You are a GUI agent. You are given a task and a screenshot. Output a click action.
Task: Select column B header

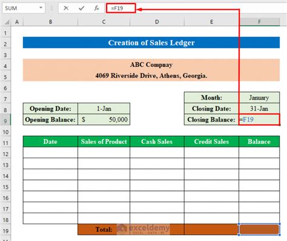[x=50, y=22]
